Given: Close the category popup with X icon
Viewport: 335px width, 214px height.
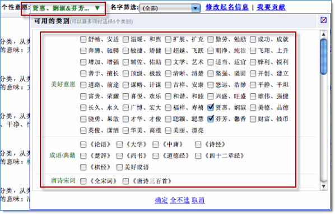Looking at the screenshot, I should point(323,20).
